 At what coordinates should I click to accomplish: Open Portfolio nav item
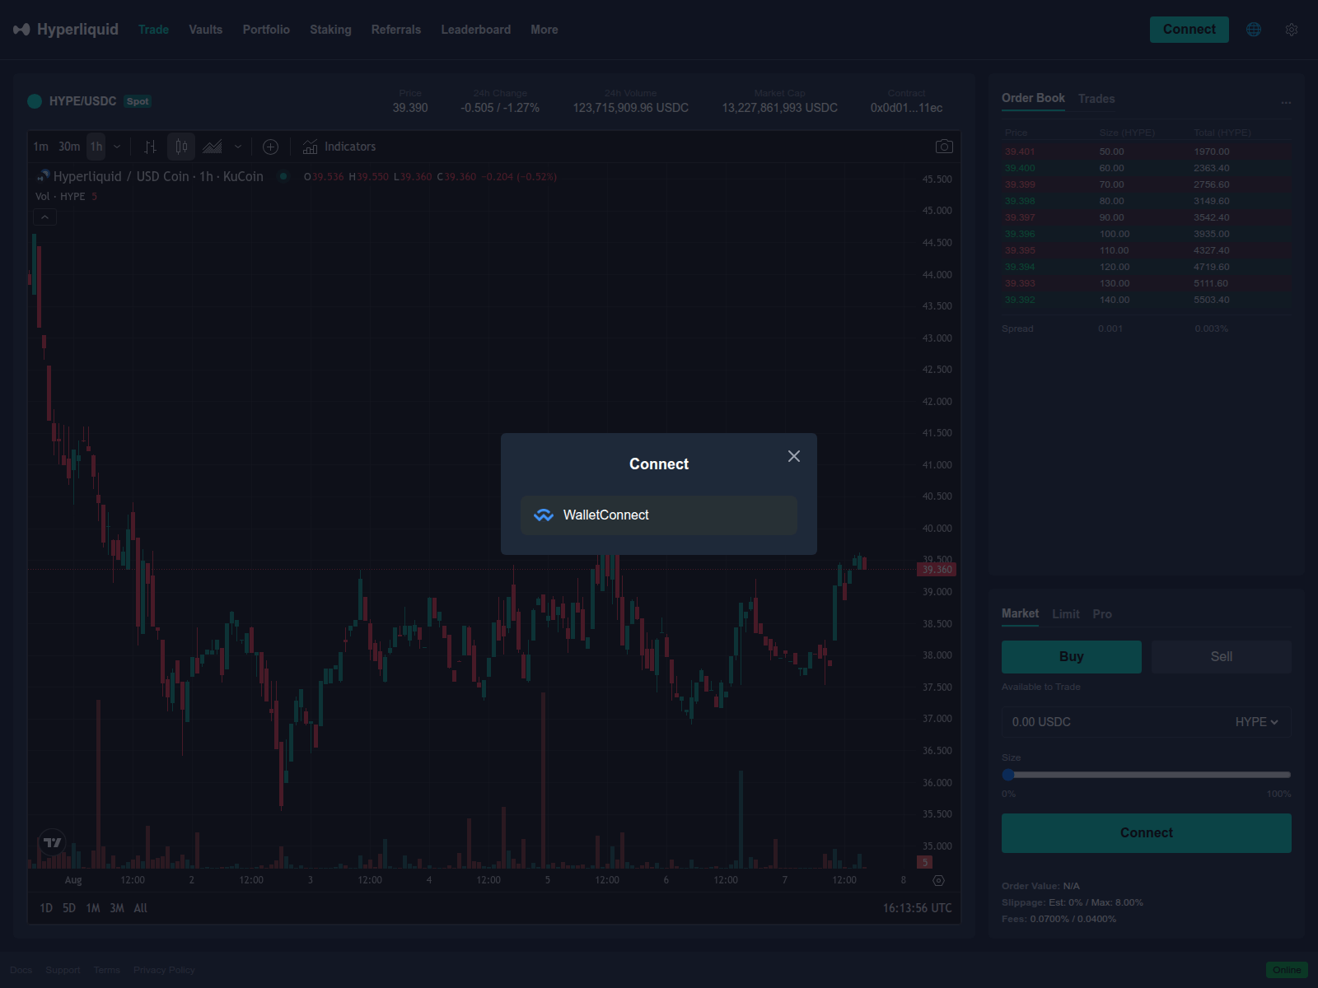point(266,30)
